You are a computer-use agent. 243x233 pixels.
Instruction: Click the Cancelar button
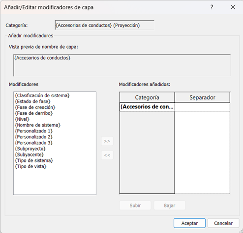223,223
